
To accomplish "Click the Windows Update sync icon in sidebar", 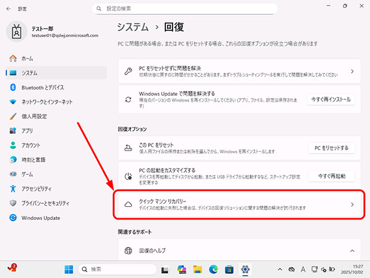I will tap(13, 218).
